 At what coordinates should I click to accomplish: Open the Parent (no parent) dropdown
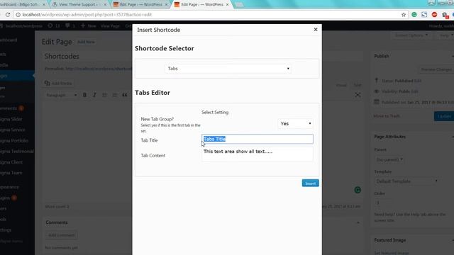click(389, 159)
